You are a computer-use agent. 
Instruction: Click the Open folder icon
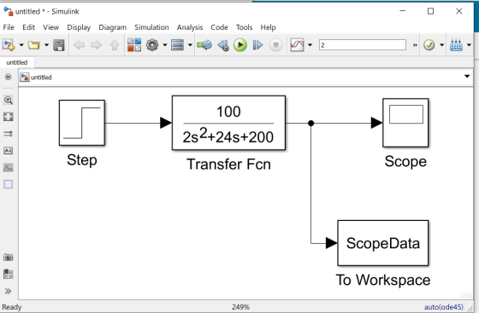[34, 45]
